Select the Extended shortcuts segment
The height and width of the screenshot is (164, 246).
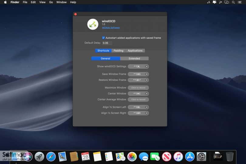pyautogui.click(x=134, y=59)
